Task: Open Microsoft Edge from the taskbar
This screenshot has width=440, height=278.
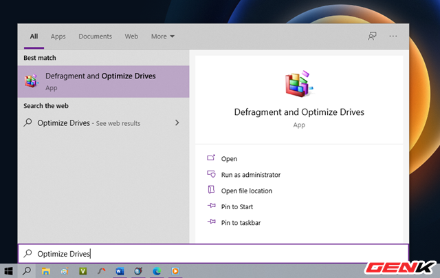Action: pos(157,270)
